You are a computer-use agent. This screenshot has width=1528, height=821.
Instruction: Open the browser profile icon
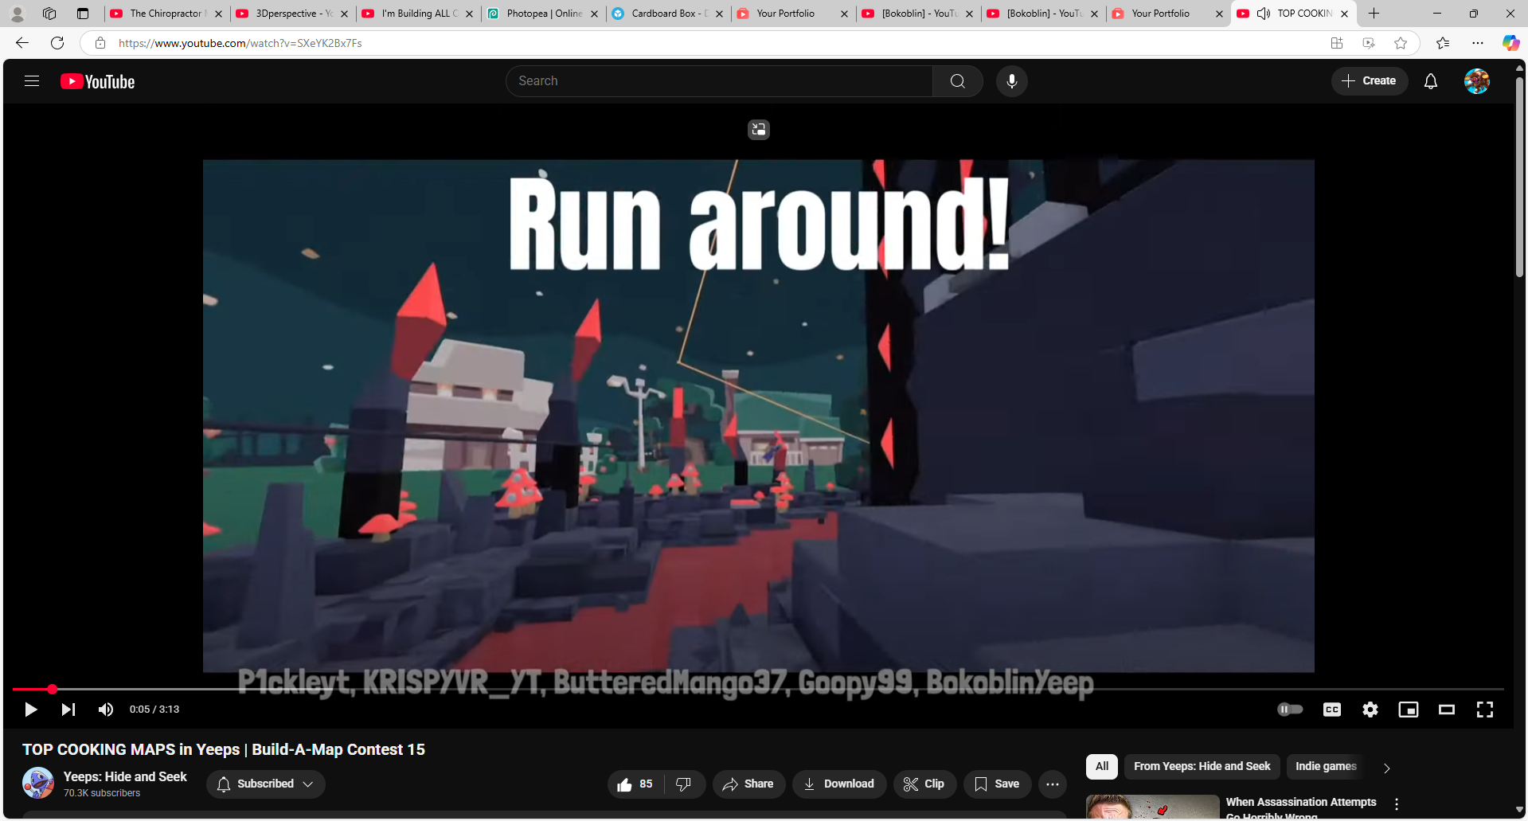point(18,14)
